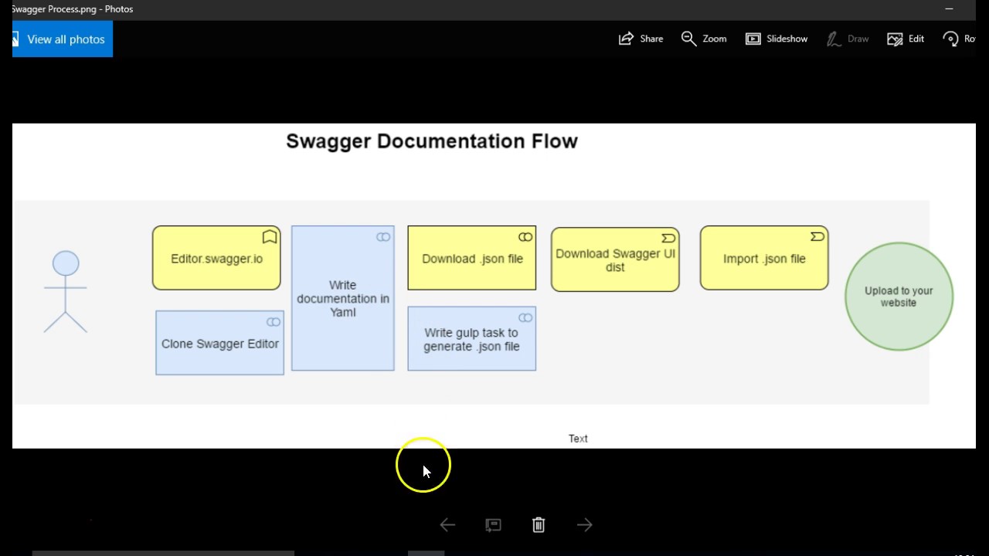
Task: Start the Slideshow
Action: tap(777, 39)
